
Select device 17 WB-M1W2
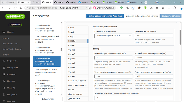(47, 87)
